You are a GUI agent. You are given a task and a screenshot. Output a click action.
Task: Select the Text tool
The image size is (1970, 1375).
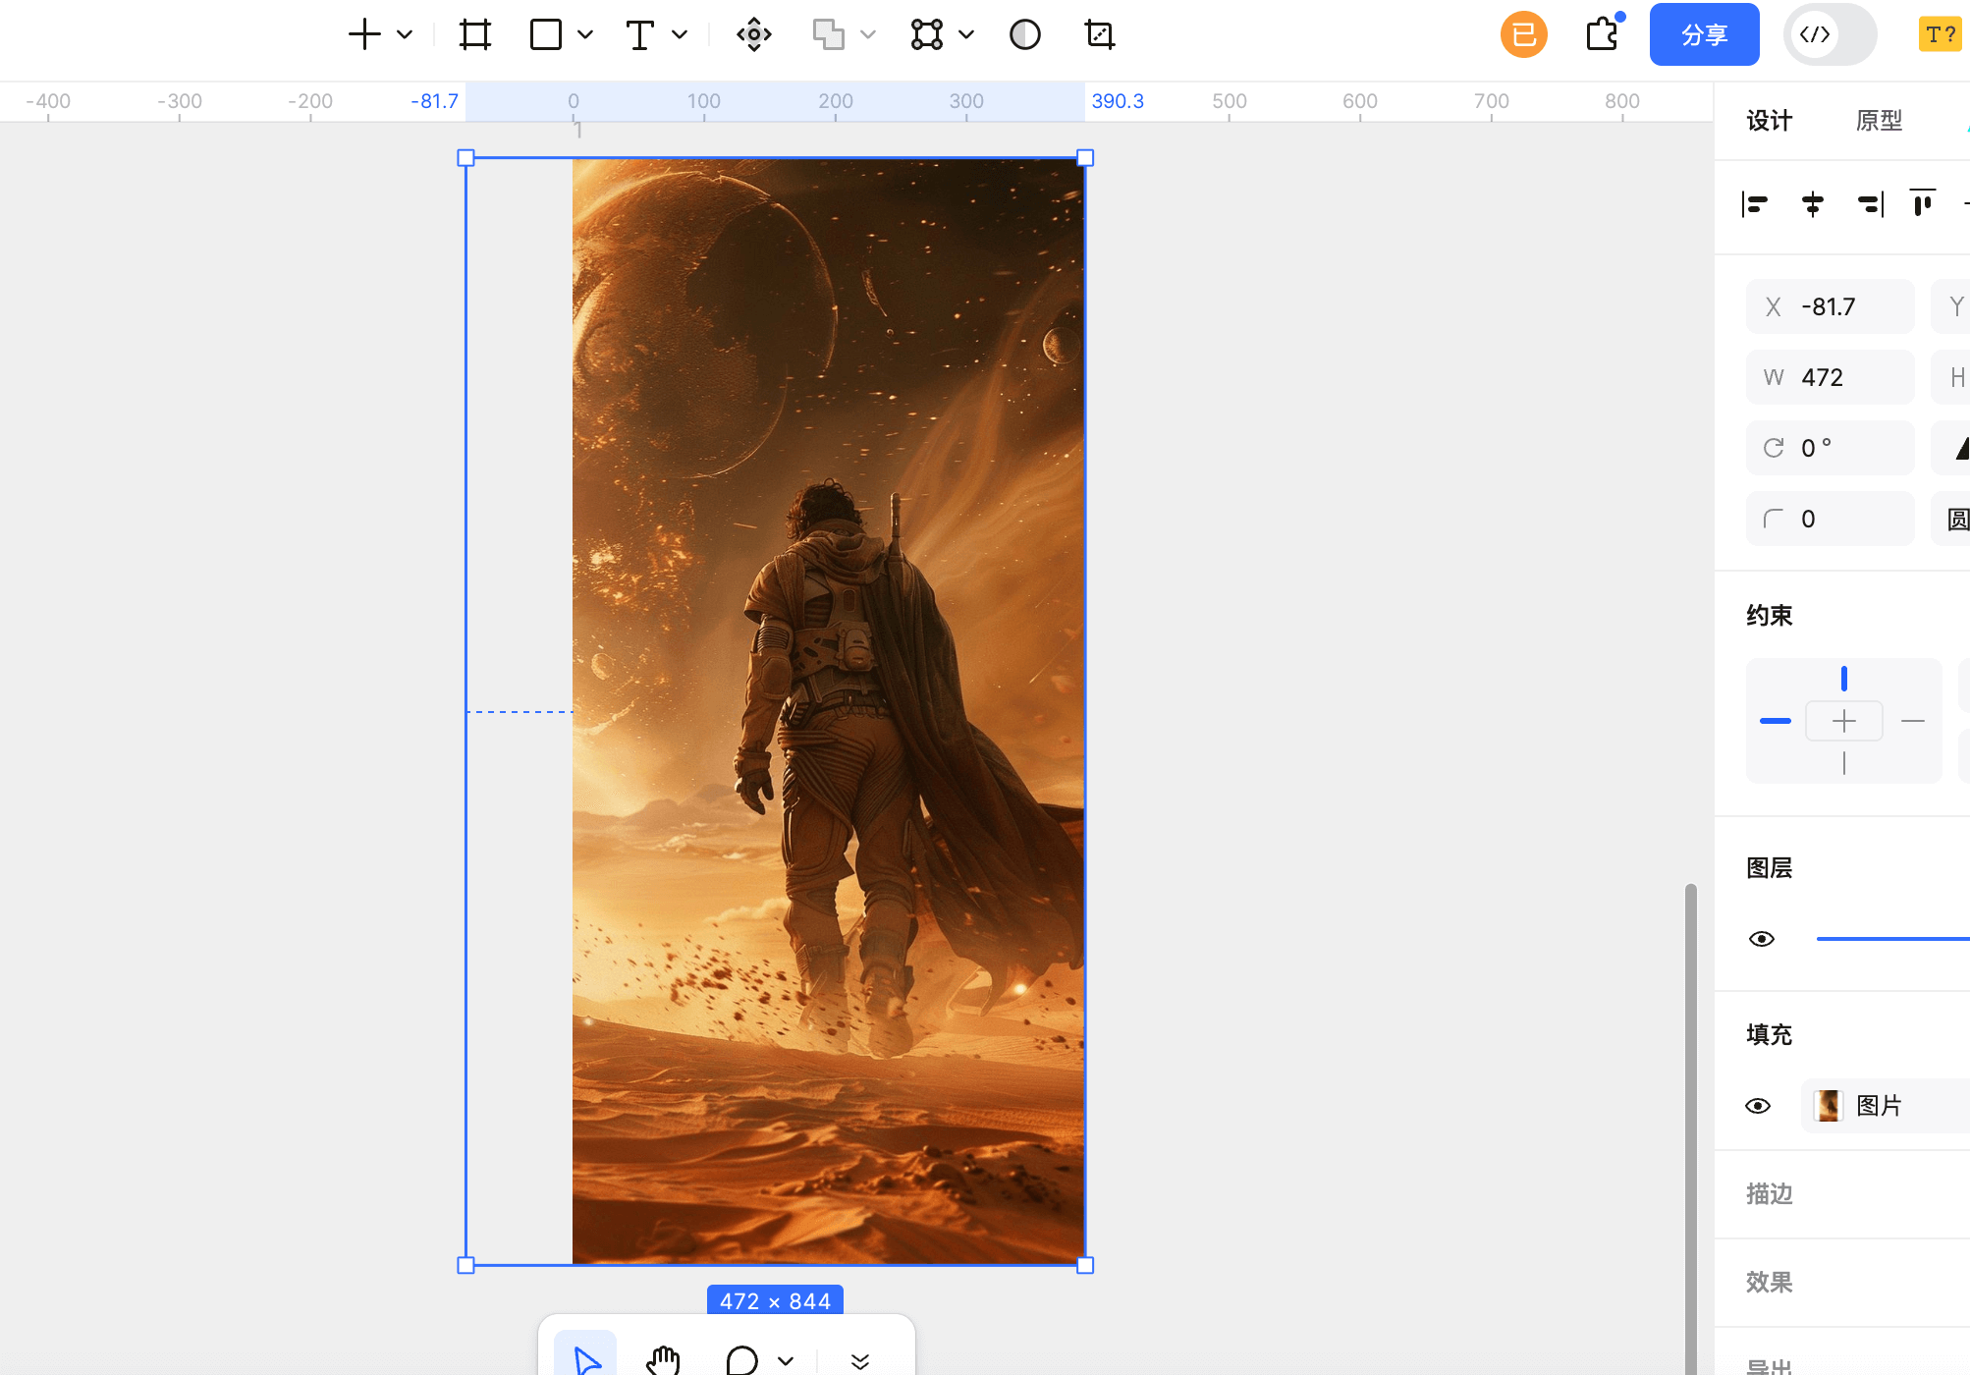tap(639, 35)
